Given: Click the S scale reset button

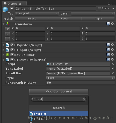Looking at the screenshot, I should (8, 39).
